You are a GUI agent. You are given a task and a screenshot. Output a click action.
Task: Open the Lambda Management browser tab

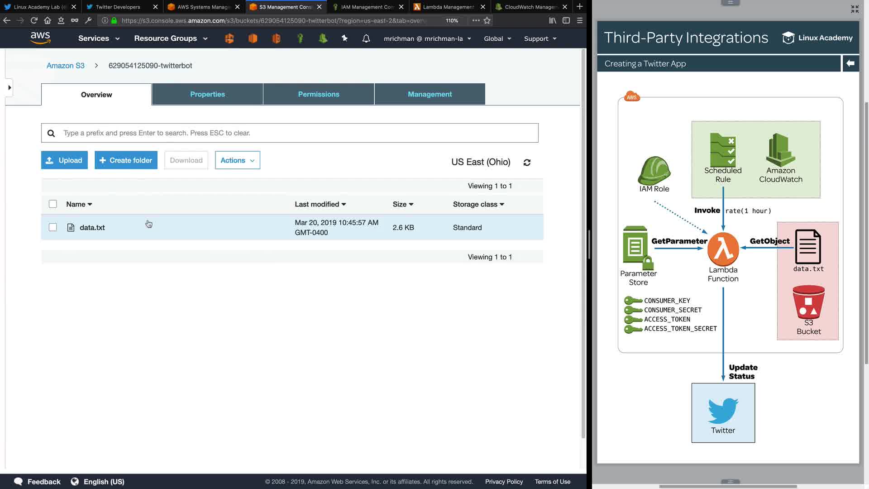[448, 7]
